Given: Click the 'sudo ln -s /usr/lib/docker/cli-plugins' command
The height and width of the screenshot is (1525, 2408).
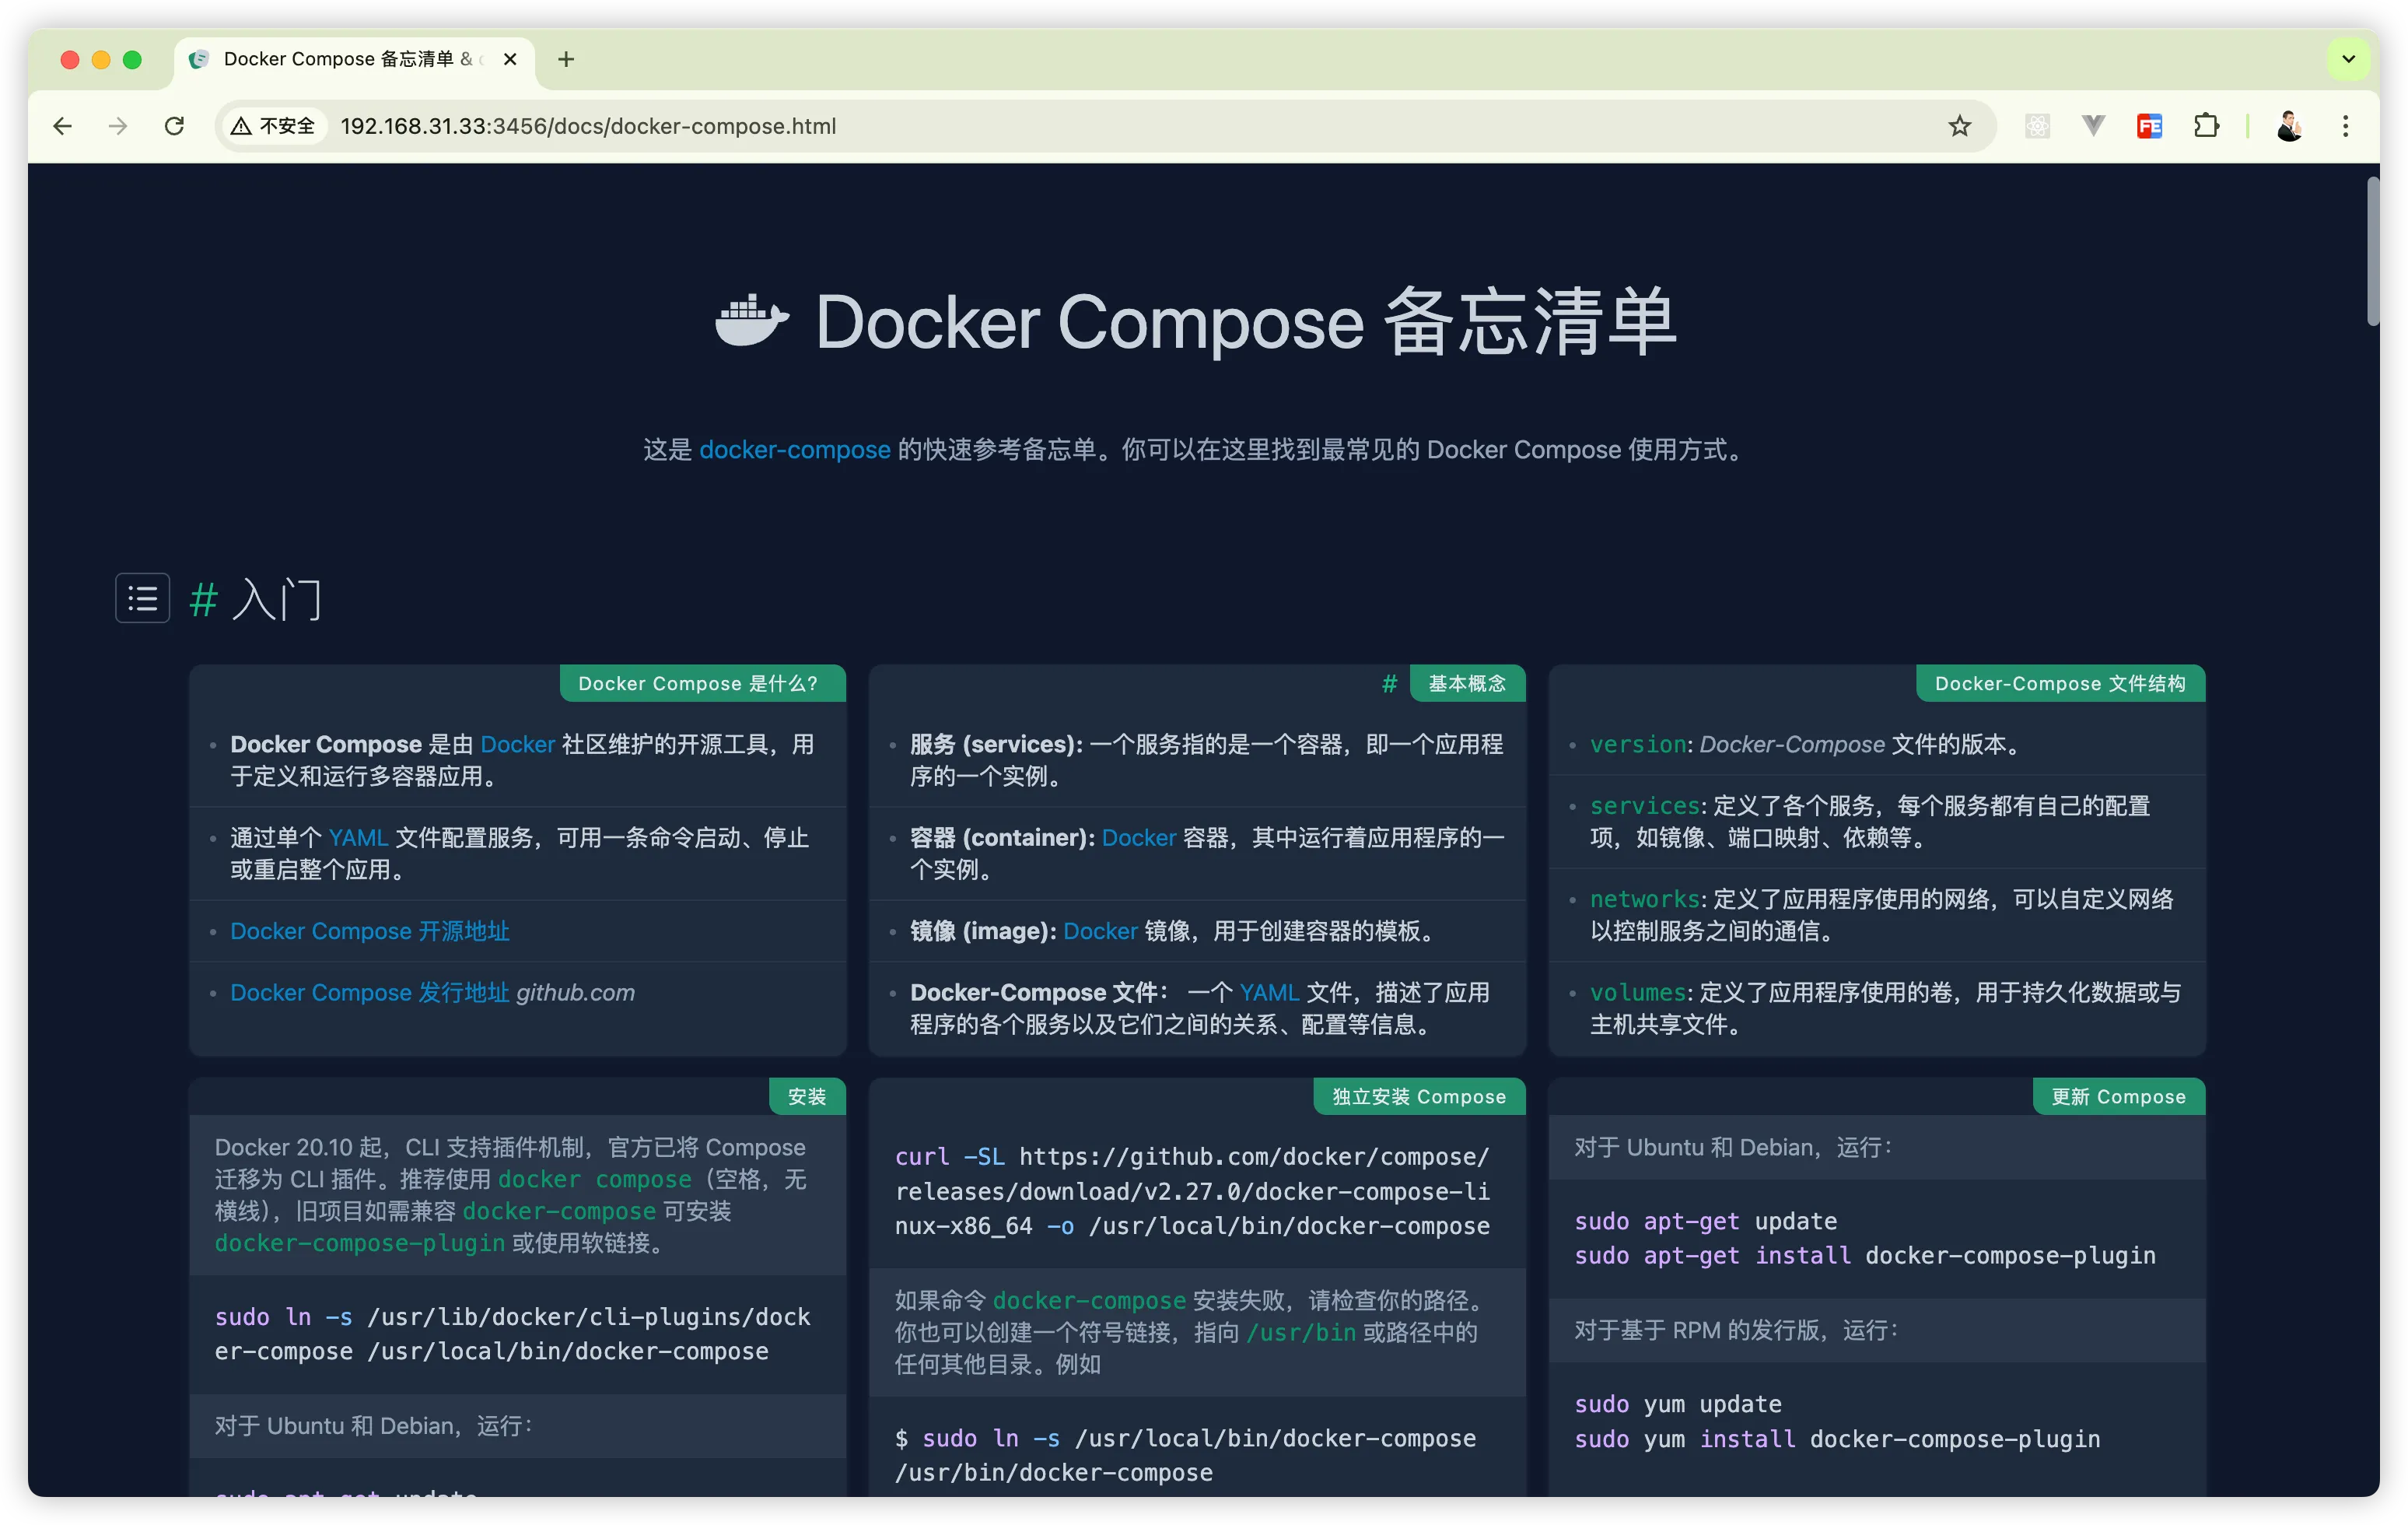Looking at the screenshot, I should click(x=513, y=1334).
